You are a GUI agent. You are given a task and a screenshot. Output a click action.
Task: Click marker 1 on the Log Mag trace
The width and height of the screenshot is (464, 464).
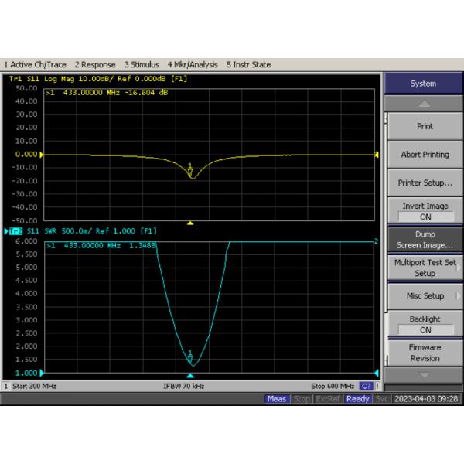tap(190, 171)
